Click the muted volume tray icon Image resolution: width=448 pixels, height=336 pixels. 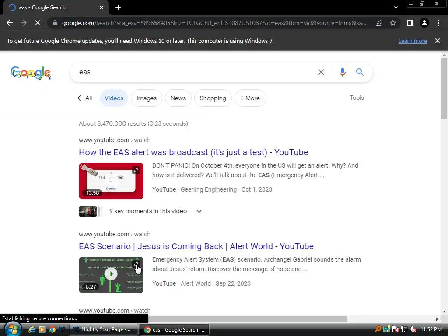(413, 329)
